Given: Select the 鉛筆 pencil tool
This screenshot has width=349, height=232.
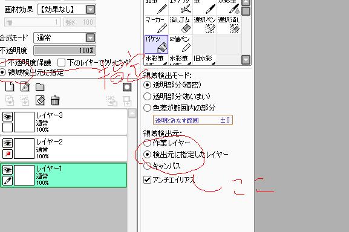Looking at the screenshot, I should tap(156, 7).
